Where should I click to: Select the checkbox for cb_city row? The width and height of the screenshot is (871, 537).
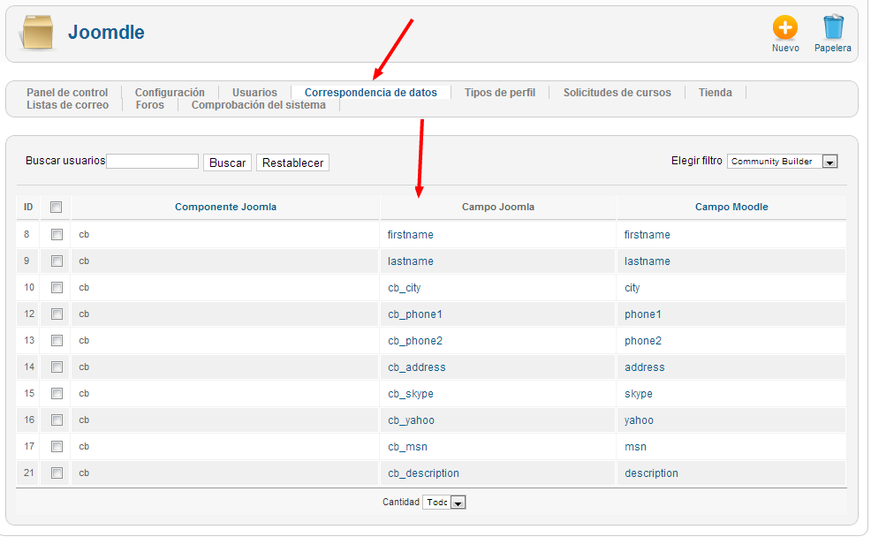coord(57,288)
